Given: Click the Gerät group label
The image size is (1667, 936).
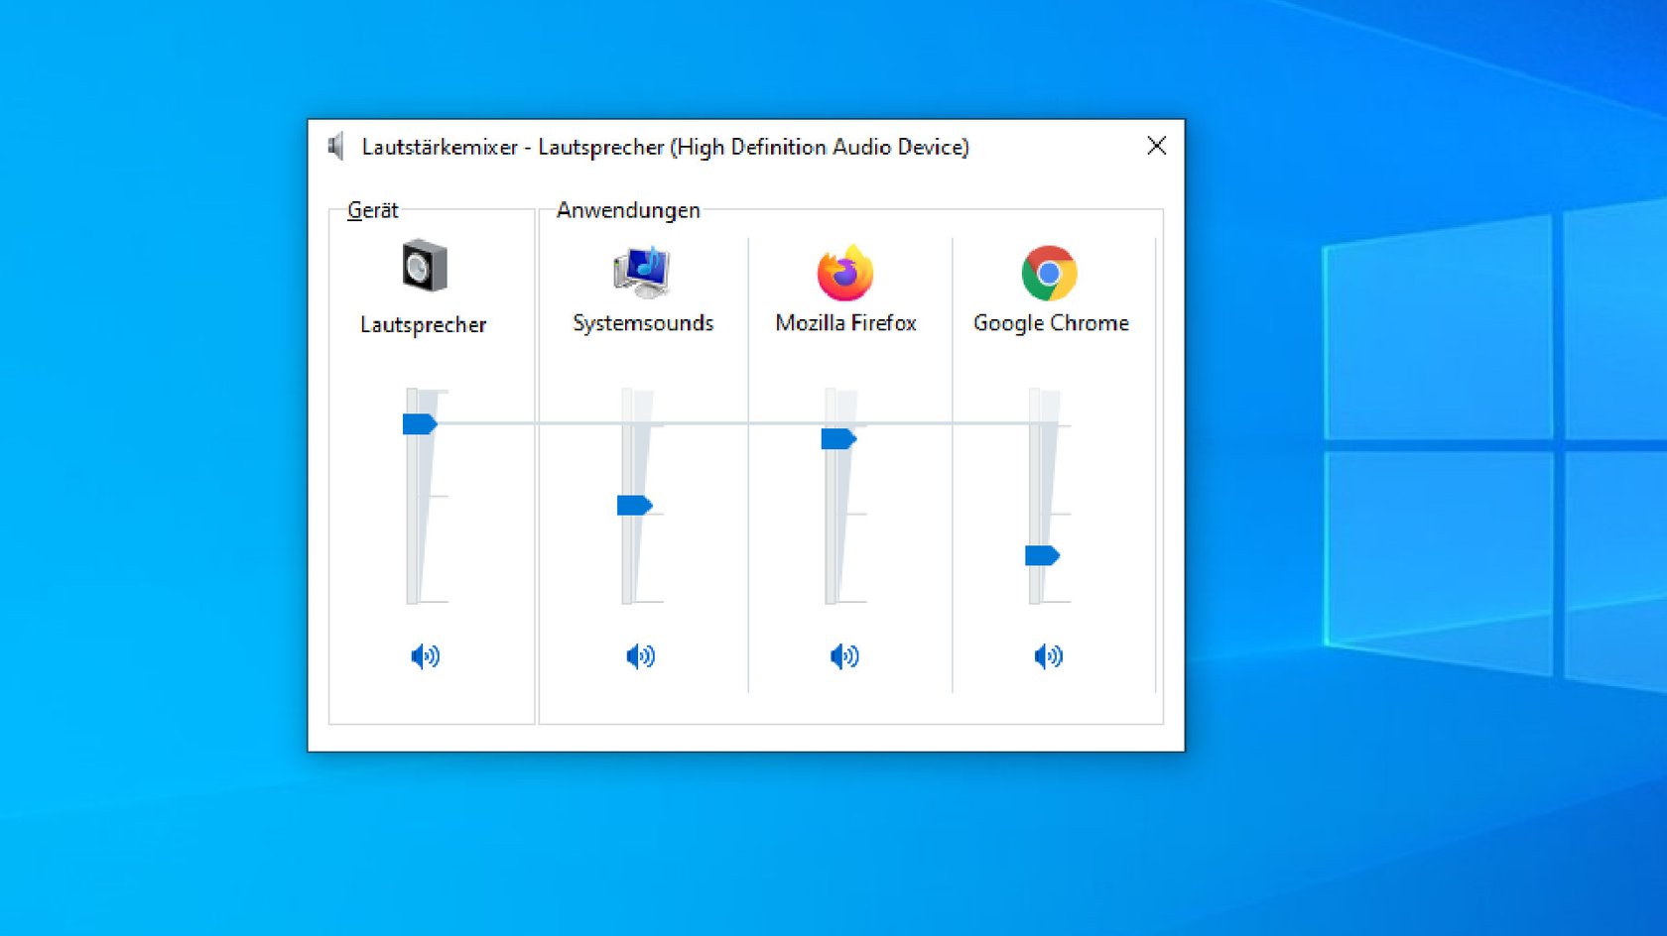Looking at the screenshot, I should [x=372, y=210].
